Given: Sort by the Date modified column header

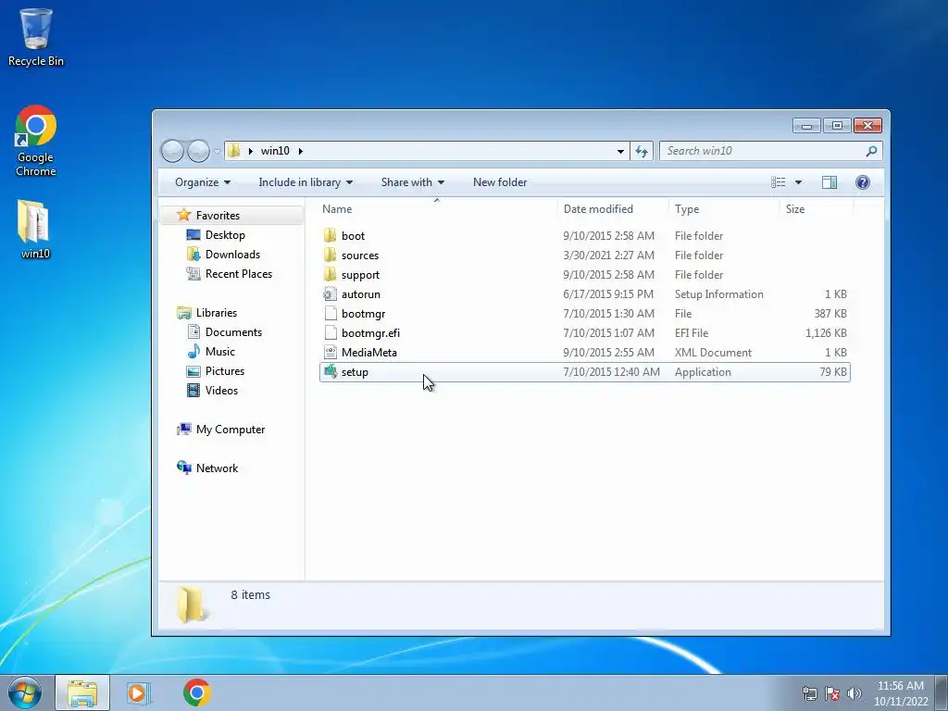Looking at the screenshot, I should [598, 209].
